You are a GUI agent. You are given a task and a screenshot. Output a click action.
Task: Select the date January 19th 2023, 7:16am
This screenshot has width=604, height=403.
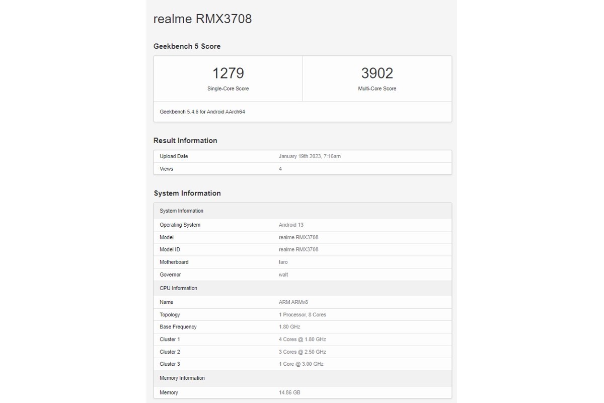pos(310,156)
